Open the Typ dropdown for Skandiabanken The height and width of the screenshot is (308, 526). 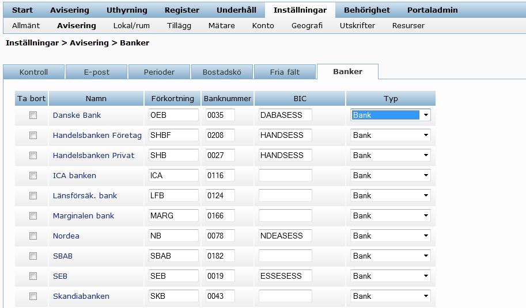tap(391, 295)
